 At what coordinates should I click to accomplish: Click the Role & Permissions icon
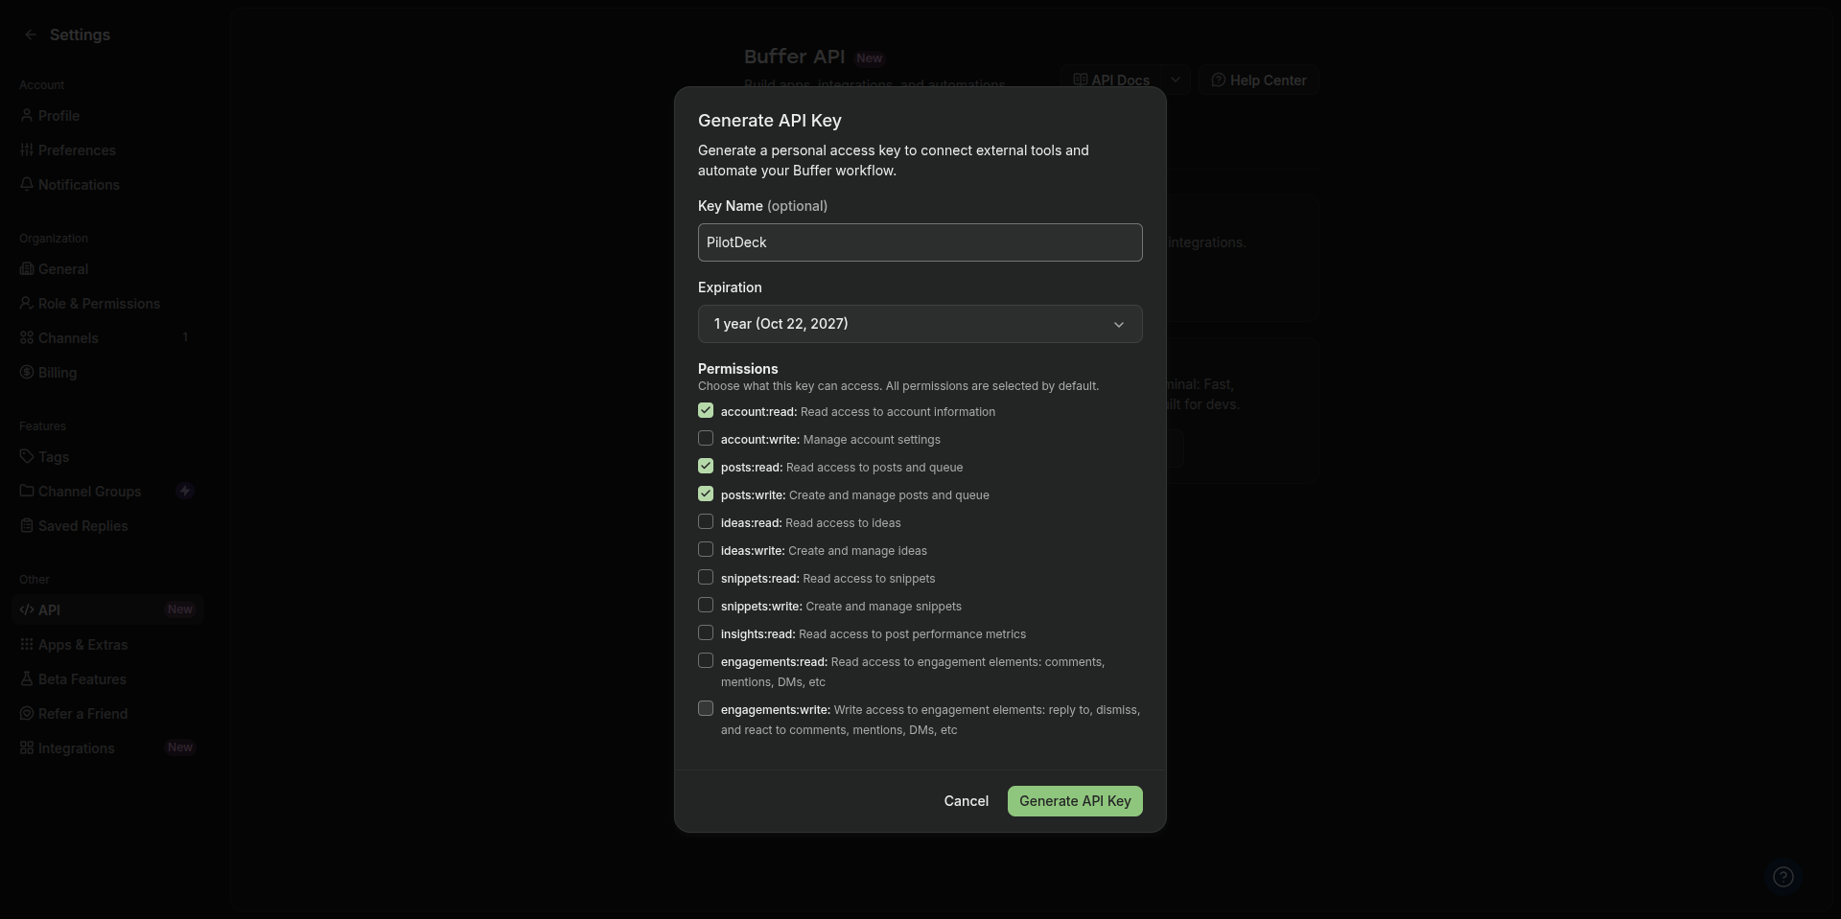27,303
